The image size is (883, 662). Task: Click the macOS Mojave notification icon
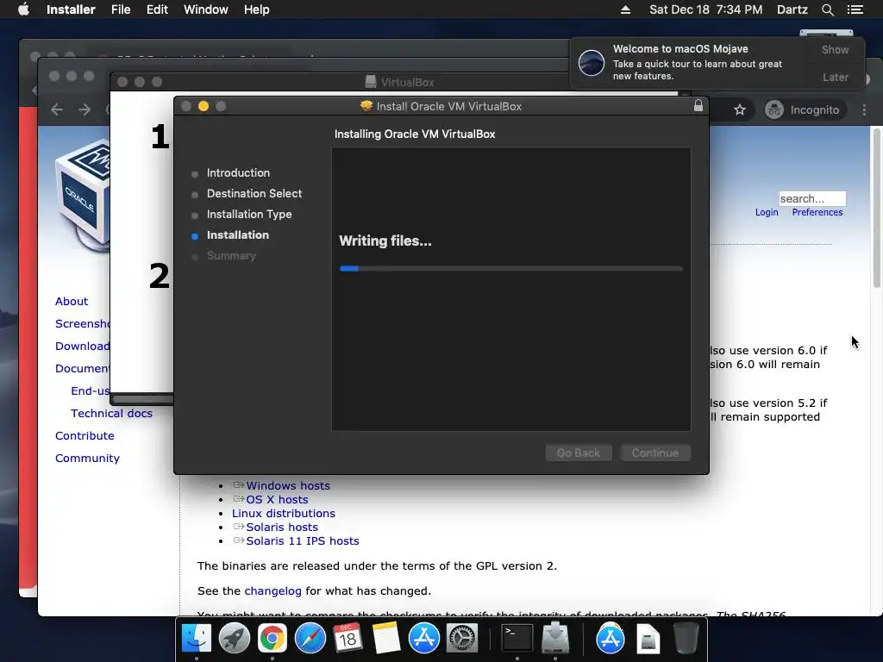592,62
